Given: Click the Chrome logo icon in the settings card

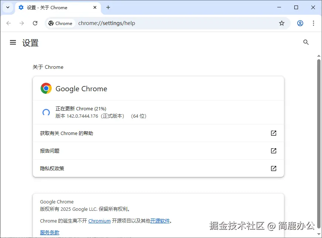Looking at the screenshot, I should (x=46, y=88).
